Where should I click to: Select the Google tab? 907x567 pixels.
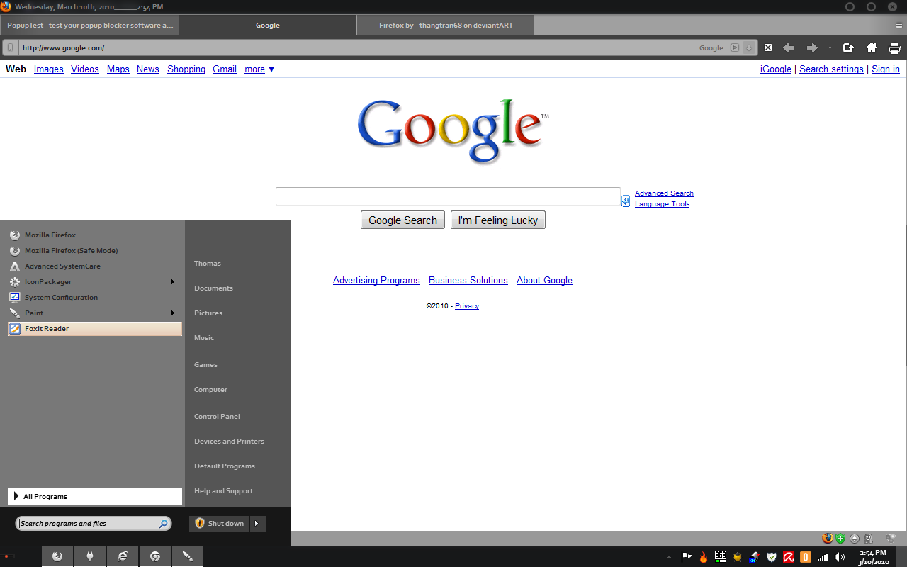pos(268,25)
